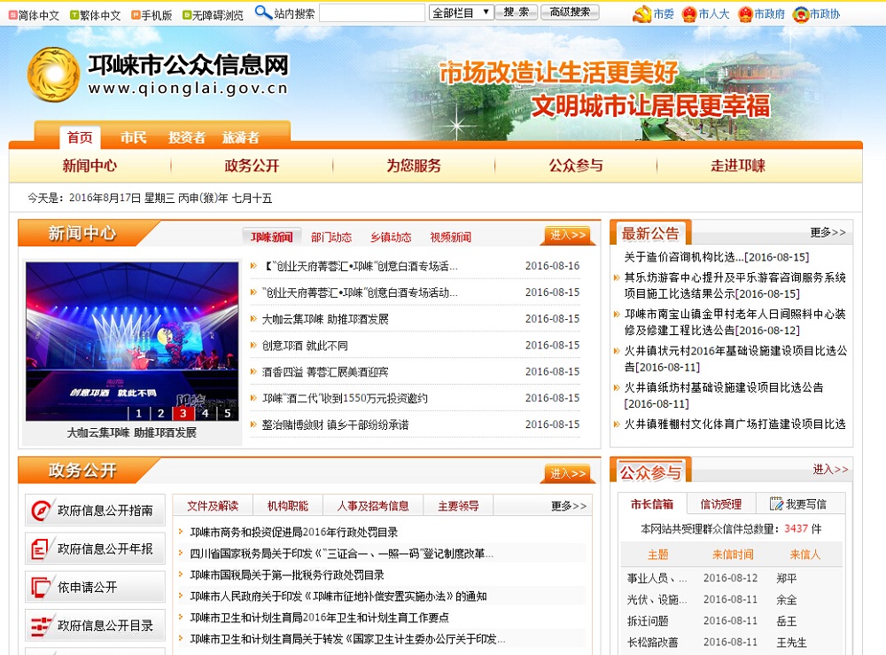Image resolution: width=886 pixels, height=655 pixels.
Task: Click 更多>> beside 主要领导 tab
Action: (x=569, y=506)
